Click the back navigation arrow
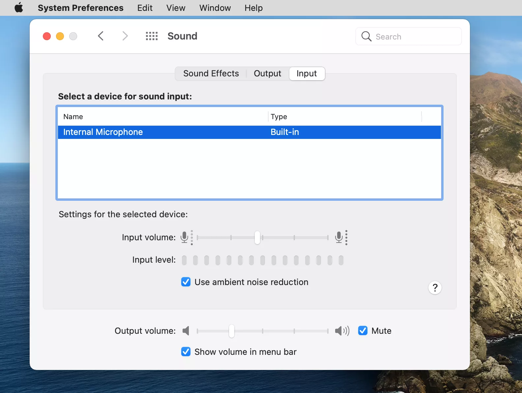Viewport: 522px width, 393px height. tap(101, 36)
